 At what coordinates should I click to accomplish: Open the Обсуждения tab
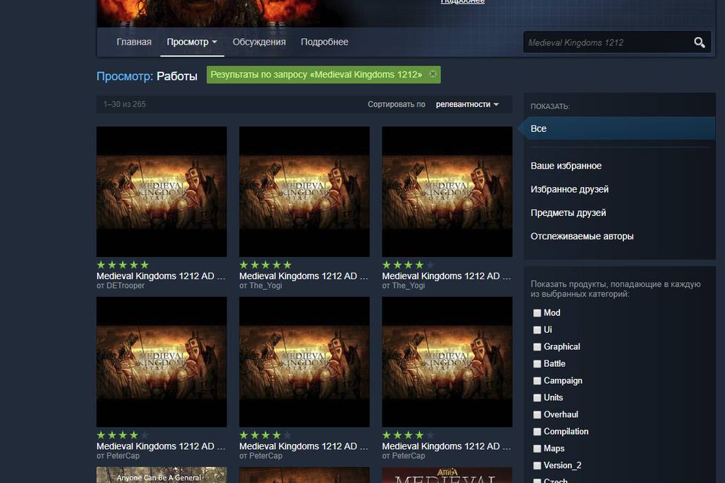click(x=259, y=42)
